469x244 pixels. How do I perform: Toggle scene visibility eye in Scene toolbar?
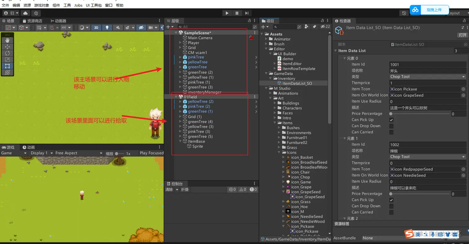[141, 28]
